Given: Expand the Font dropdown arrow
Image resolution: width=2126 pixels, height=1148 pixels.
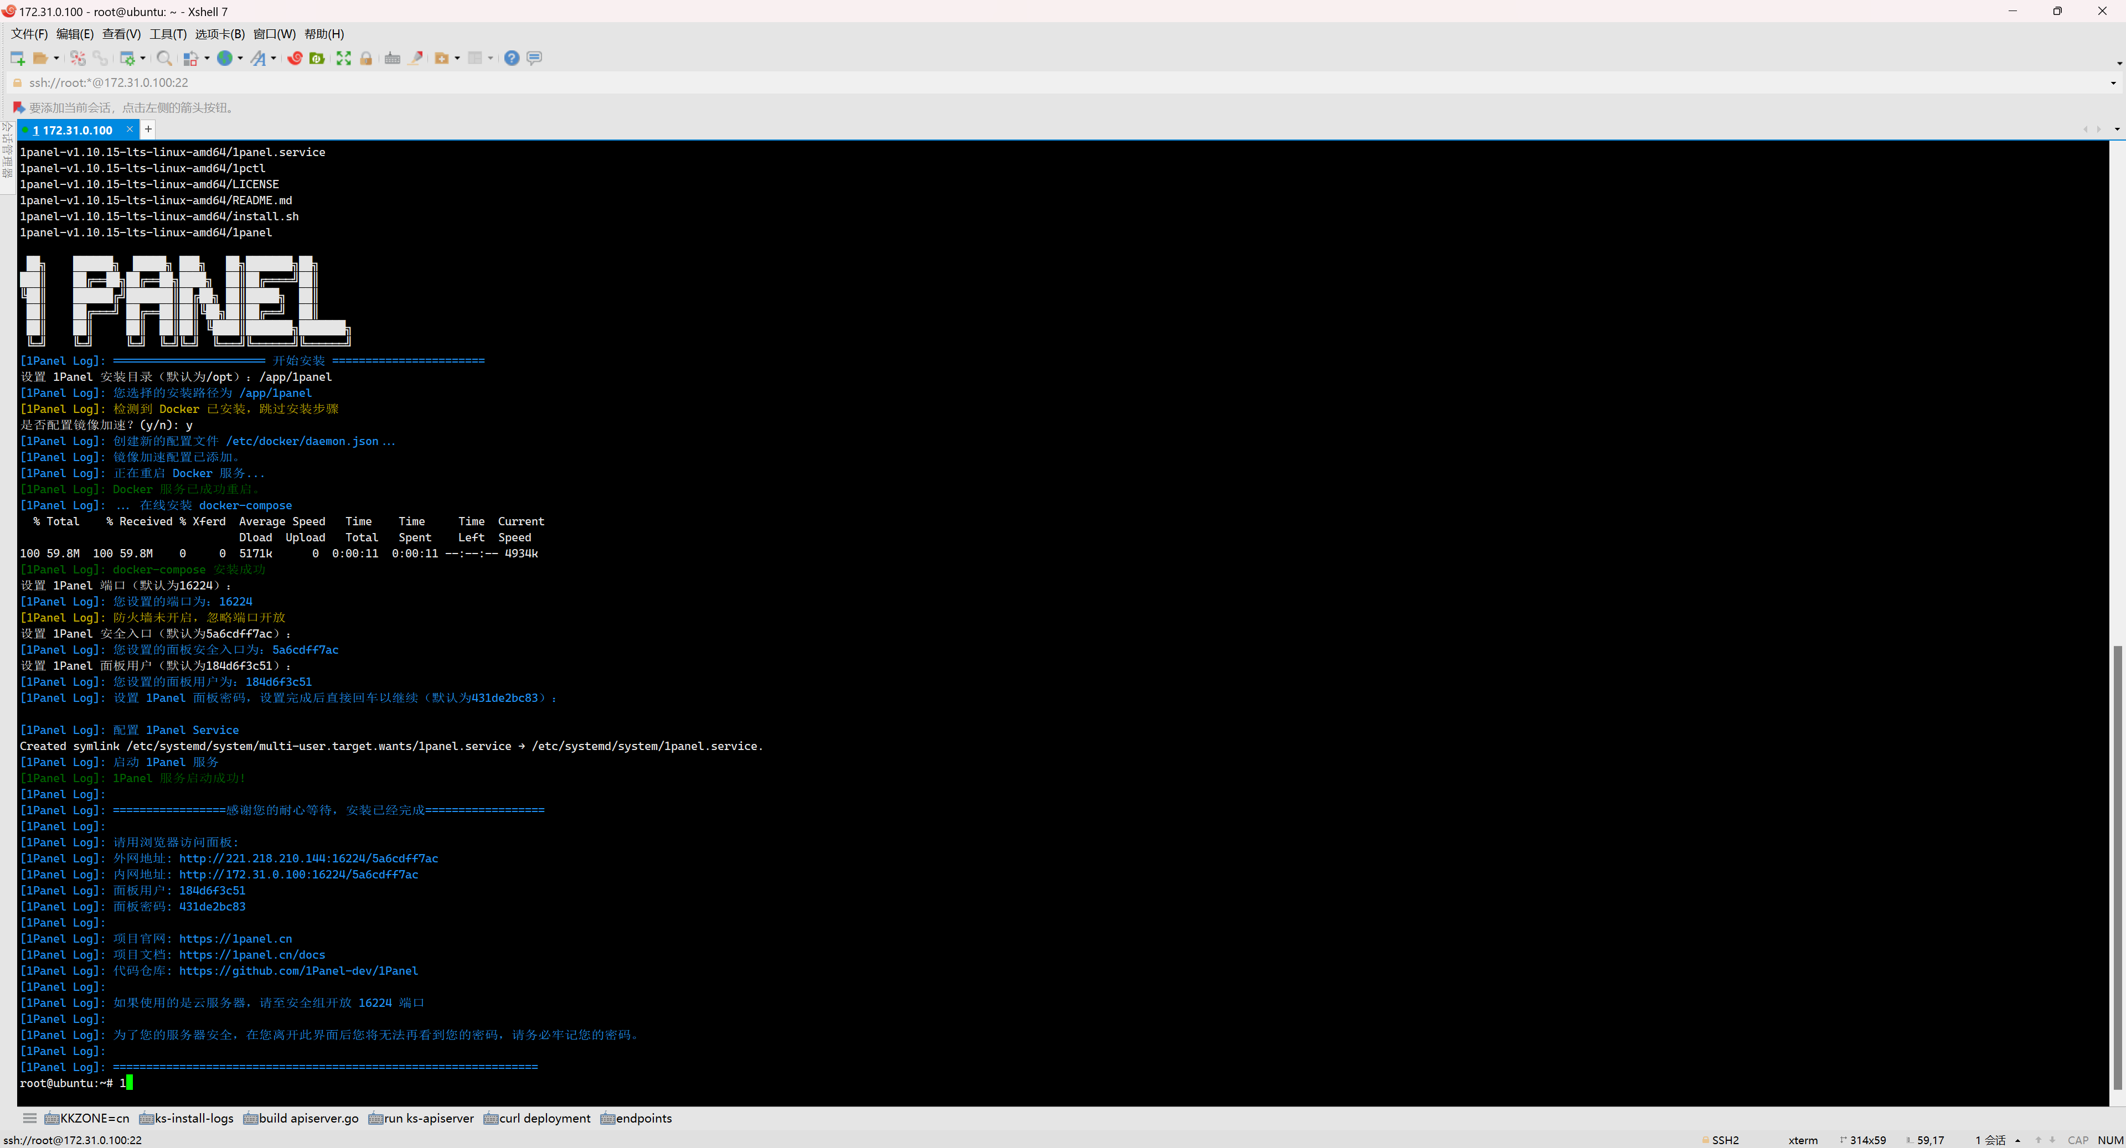Looking at the screenshot, I should pyautogui.click(x=273, y=58).
